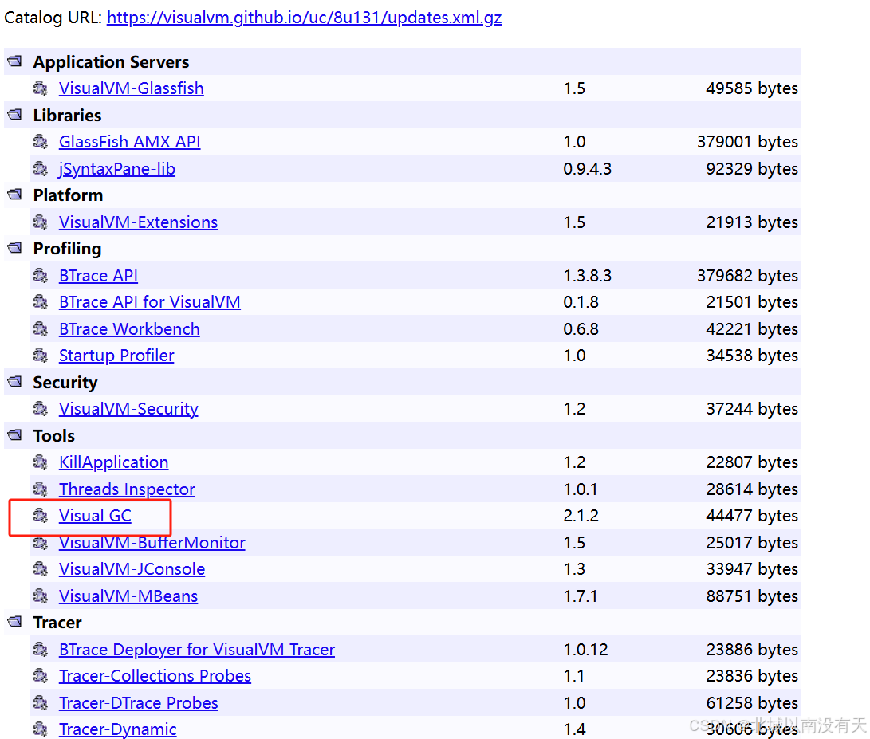Viewport: 870px width, 739px height.
Task: Click the plugin icon next to Tracer-DTrace Probes
Action: [x=41, y=702]
